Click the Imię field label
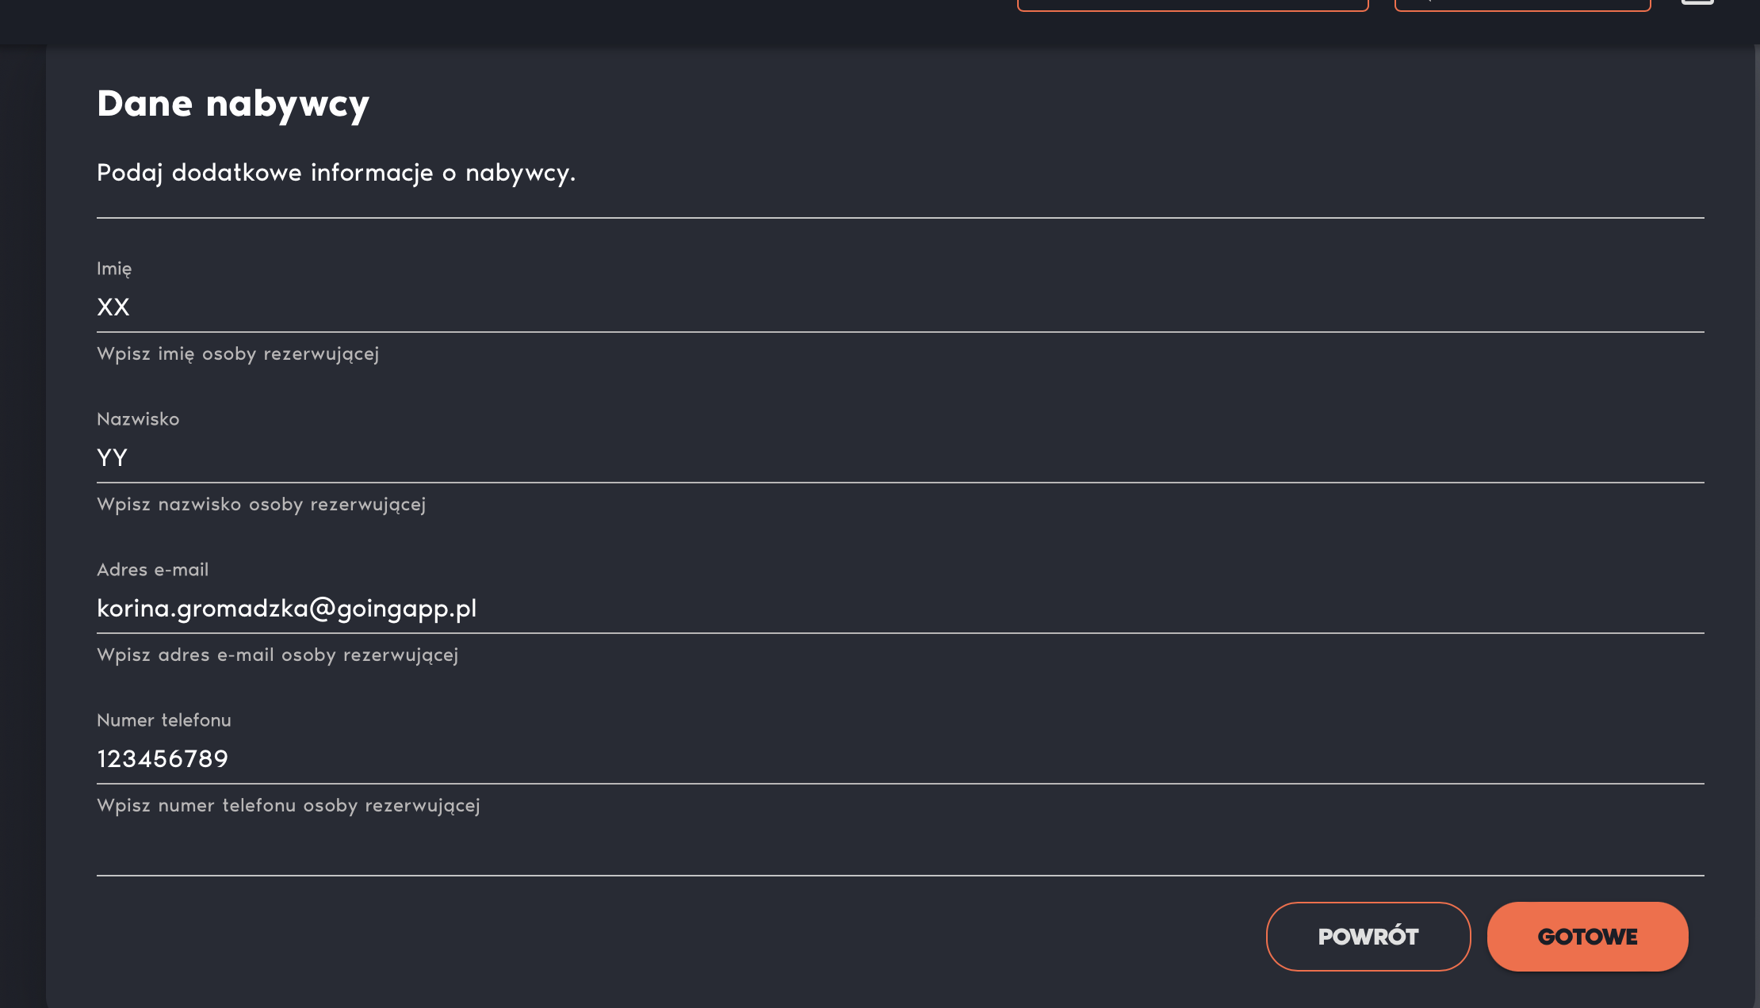Image resolution: width=1760 pixels, height=1008 pixels. pos(114,269)
